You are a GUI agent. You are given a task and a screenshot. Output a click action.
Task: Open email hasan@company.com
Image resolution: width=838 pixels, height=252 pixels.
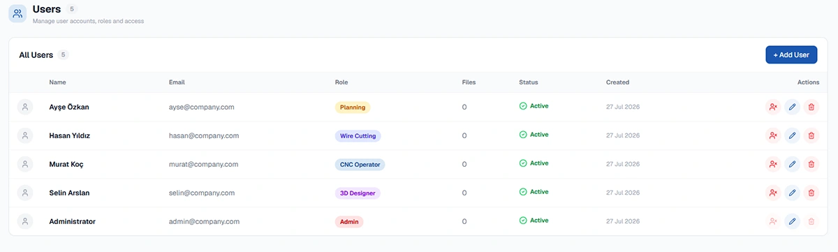click(204, 135)
